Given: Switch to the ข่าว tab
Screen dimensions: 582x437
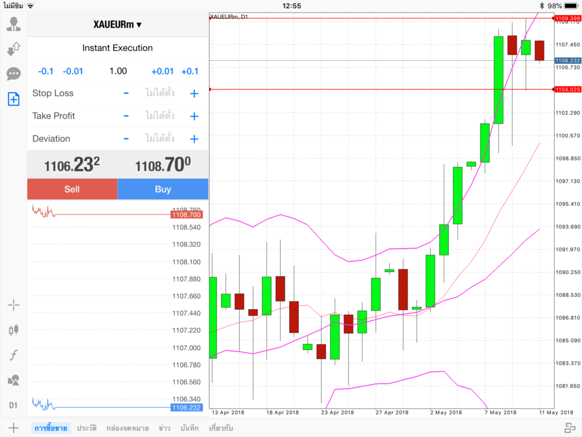Looking at the screenshot, I should (x=164, y=428).
